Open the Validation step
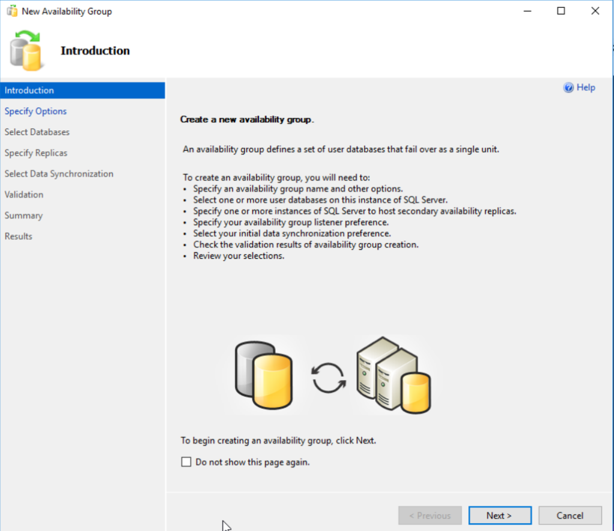 [24, 194]
